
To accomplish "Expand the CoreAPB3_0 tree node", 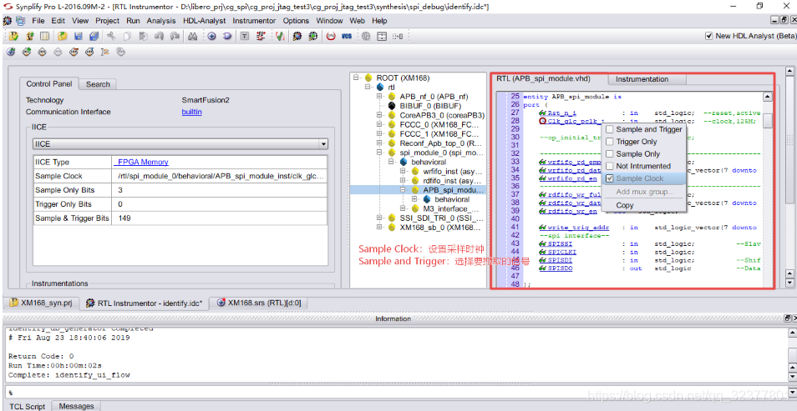I will click(x=379, y=115).
